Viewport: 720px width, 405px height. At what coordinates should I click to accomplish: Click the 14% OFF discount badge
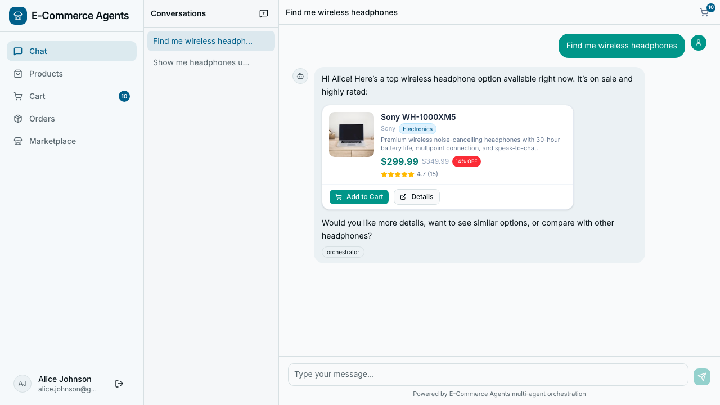tap(466, 161)
